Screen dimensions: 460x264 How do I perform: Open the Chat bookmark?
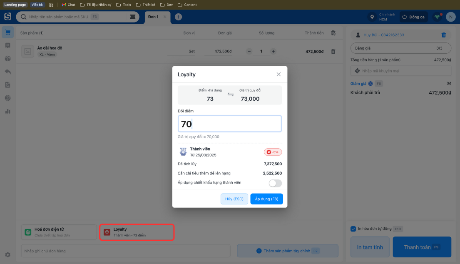[68, 5]
